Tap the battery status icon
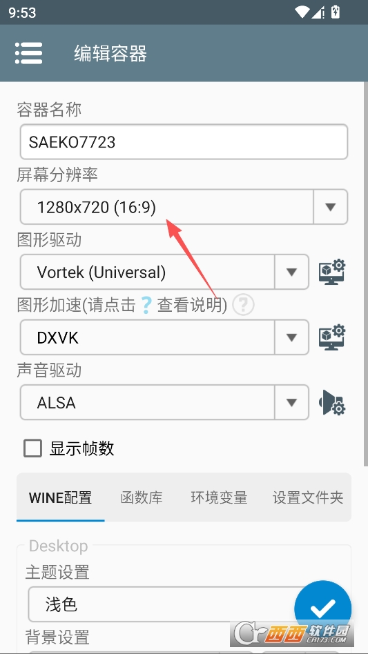Screen dimensions: 368x654 click(335, 12)
